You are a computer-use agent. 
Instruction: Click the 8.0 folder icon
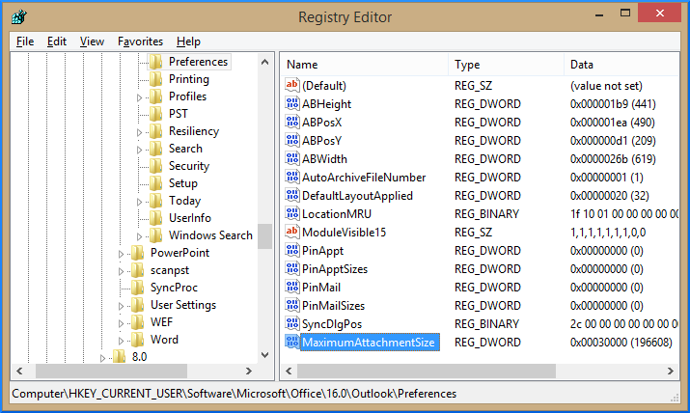pyautogui.click(x=119, y=357)
